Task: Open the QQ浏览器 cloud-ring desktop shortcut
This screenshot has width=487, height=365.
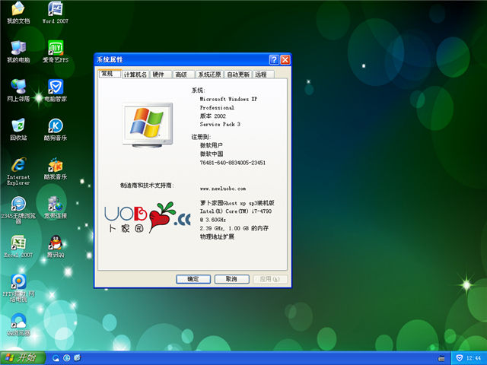Action: [x=18, y=325]
